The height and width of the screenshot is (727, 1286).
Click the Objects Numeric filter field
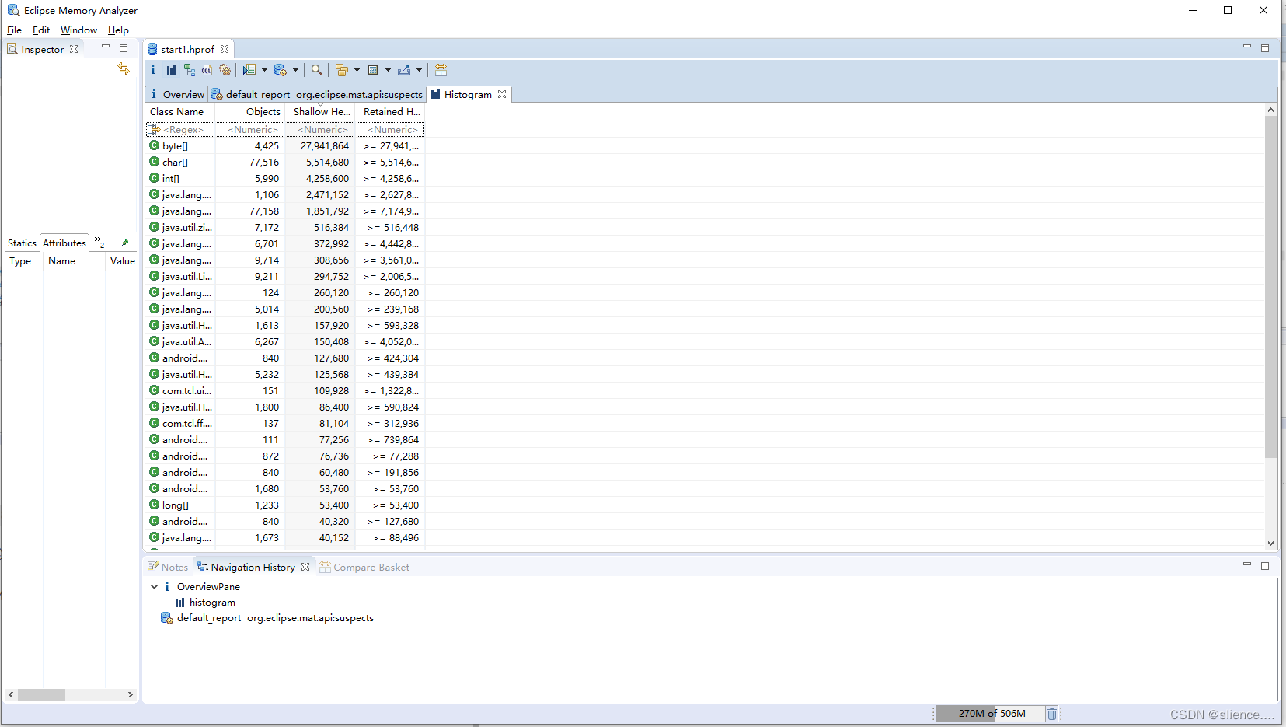[250, 130]
